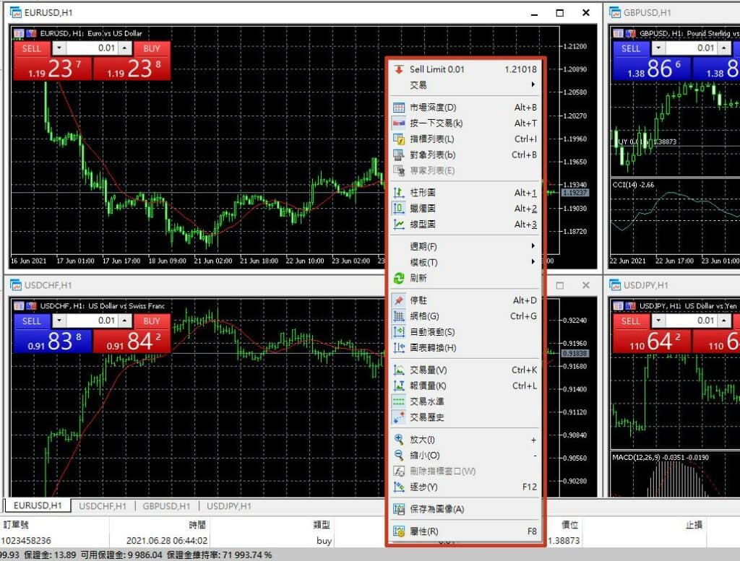Open objects list 對象列表(b) icon
Viewport: 740px width, 561px height.
tap(399, 155)
